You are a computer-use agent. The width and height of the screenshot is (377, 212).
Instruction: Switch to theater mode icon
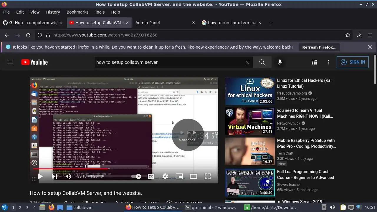click(194, 176)
